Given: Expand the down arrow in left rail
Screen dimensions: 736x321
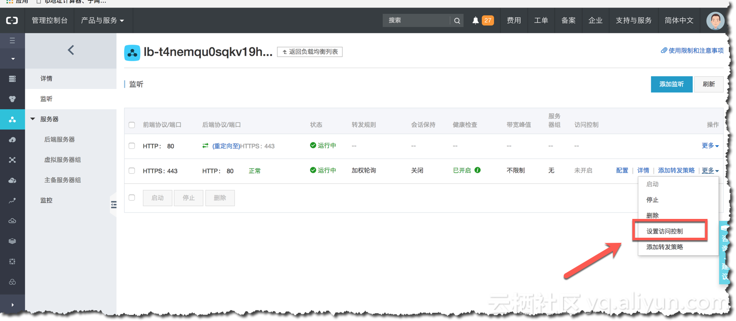Looking at the screenshot, I should (x=12, y=59).
